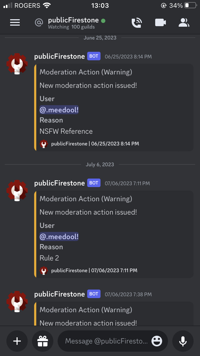This screenshot has width=200, height=356.
Task: Tap the plus attachment button
Action: [x=17, y=341]
